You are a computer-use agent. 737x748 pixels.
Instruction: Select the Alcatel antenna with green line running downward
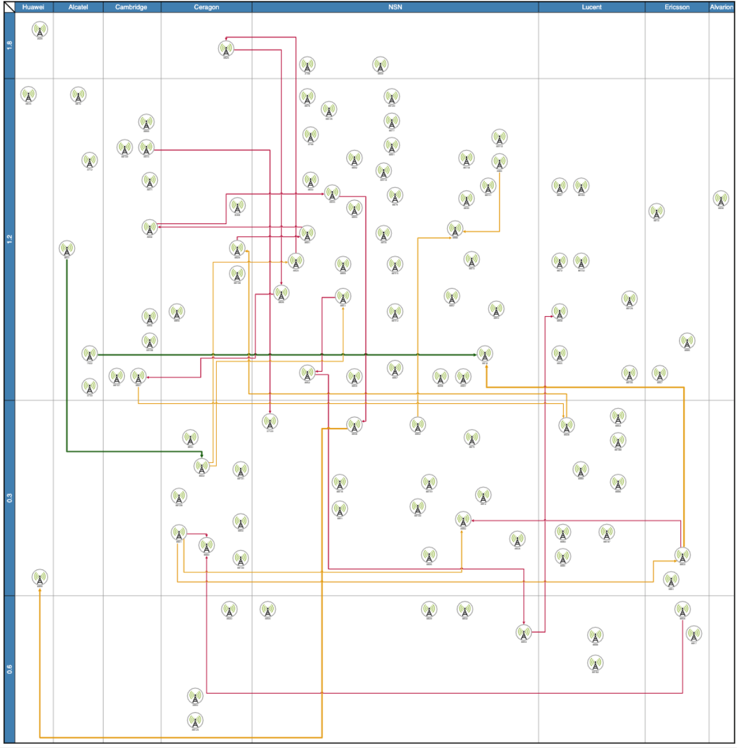pyautogui.click(x=67, y=249)
